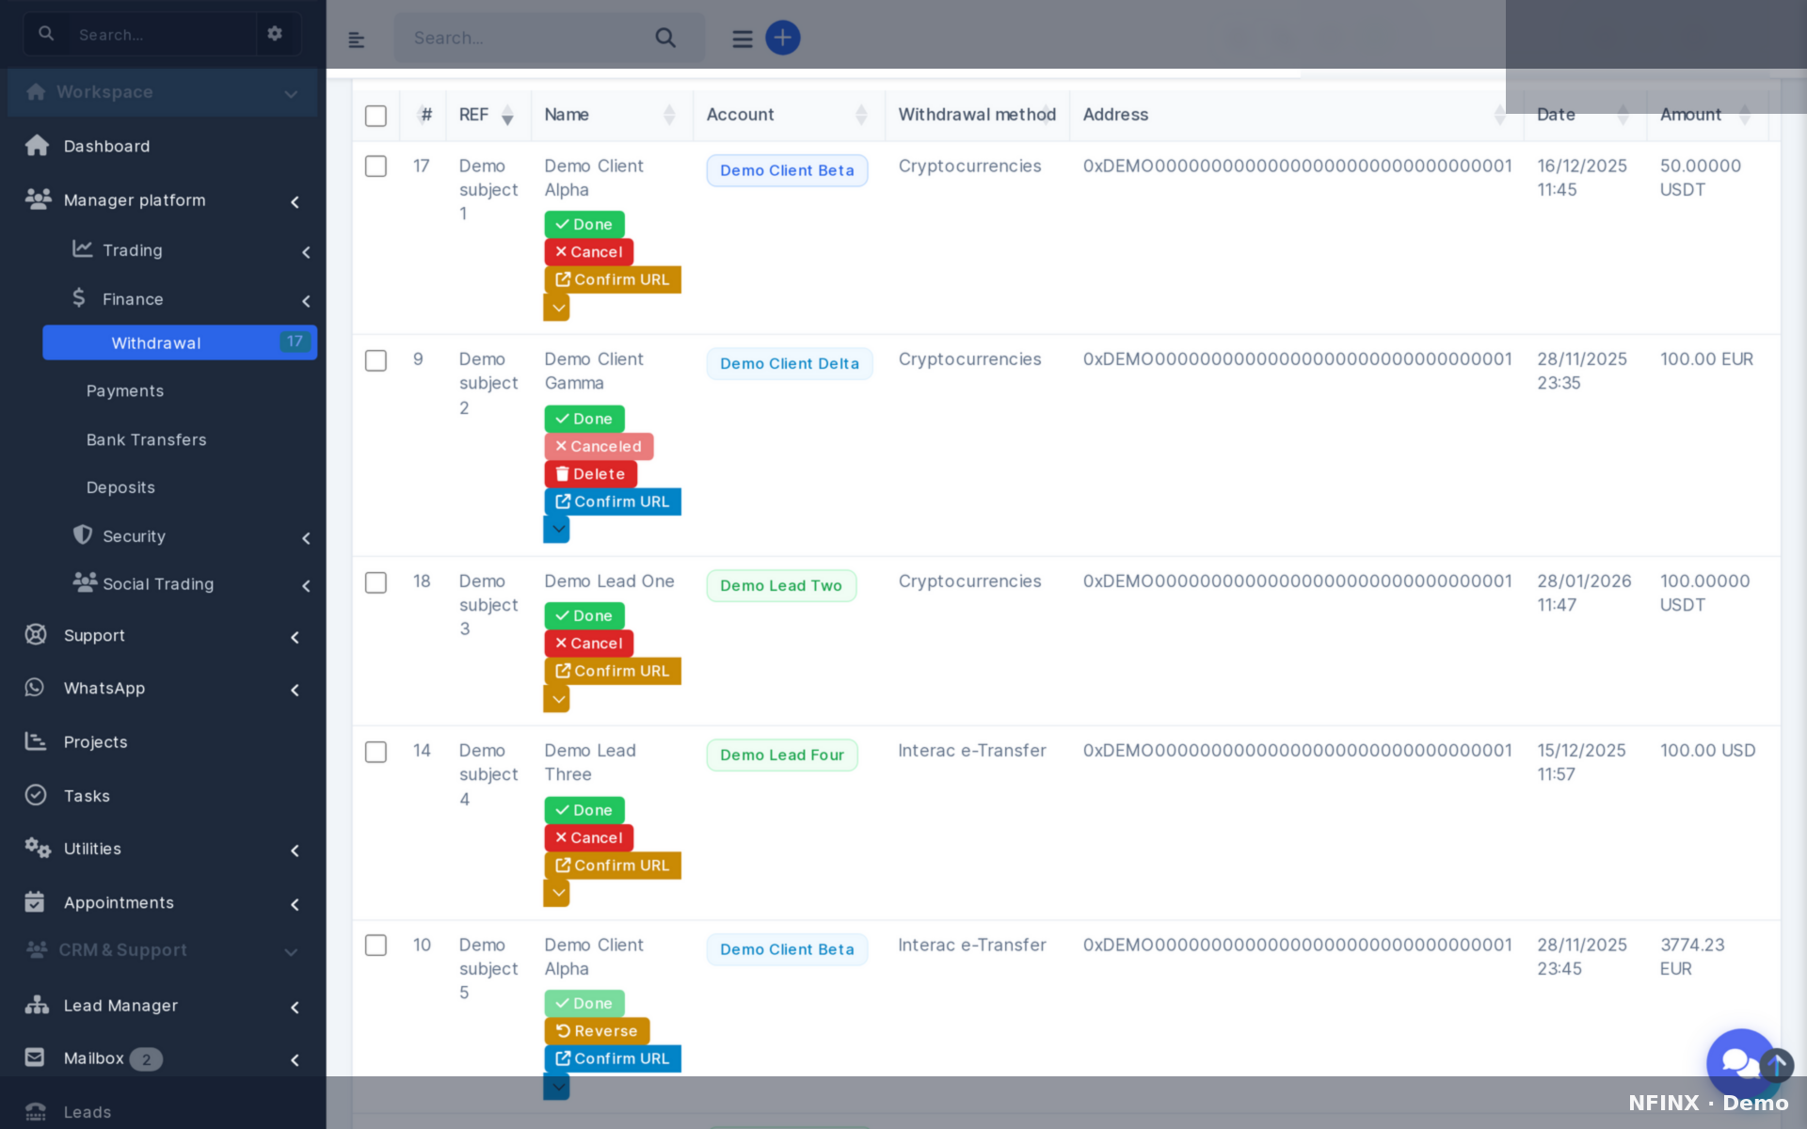Sort by Name column arrows
The image size is (1807, 1129).
tap(669, 115)
